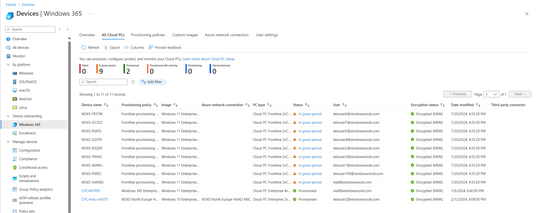Click the Refresh icon in toolbar

pyautogui.click(x=84, y=47)
